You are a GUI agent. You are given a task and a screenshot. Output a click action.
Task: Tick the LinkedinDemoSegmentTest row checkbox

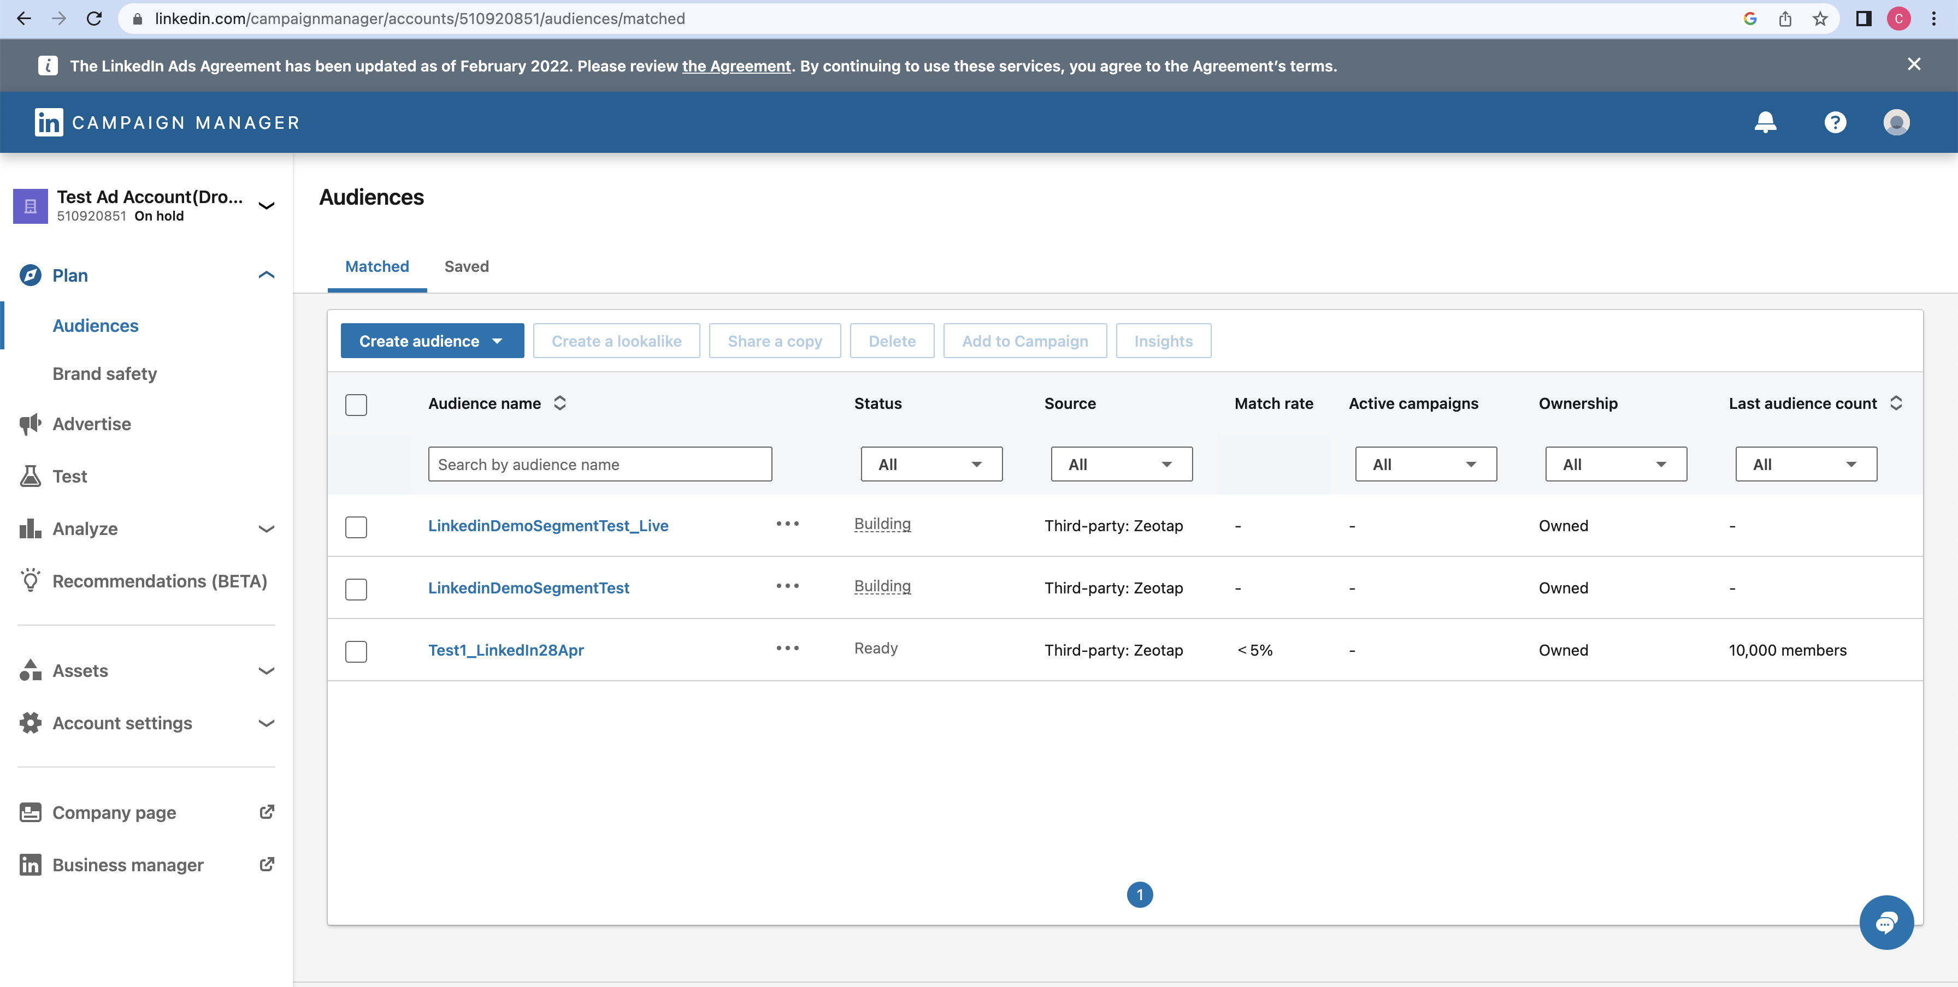pyautogui.click(x=356, y=588)
